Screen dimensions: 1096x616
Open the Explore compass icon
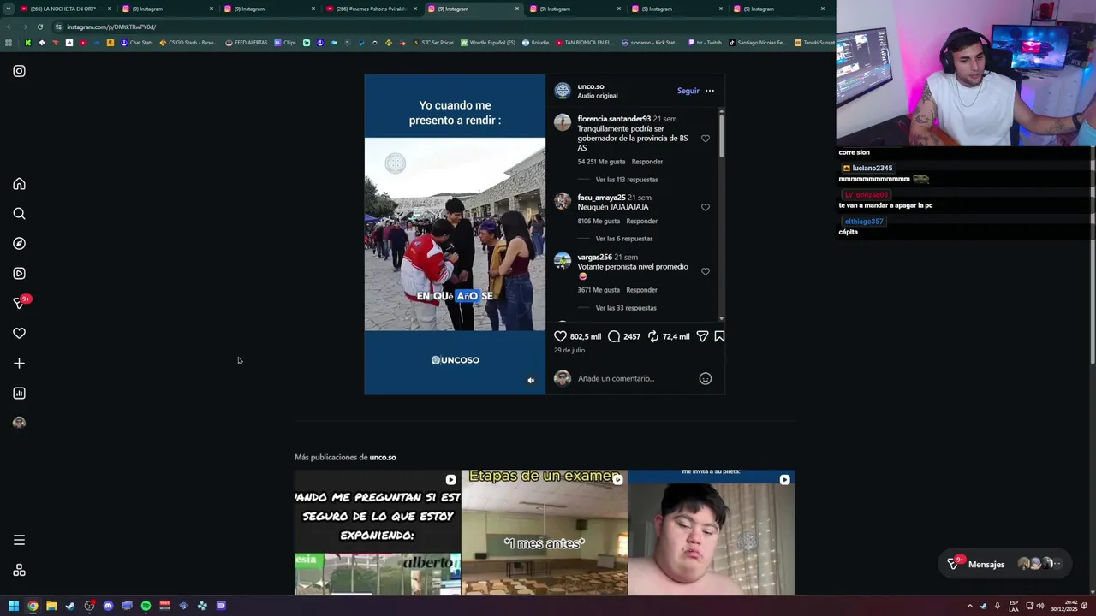(x=19, y=244)
